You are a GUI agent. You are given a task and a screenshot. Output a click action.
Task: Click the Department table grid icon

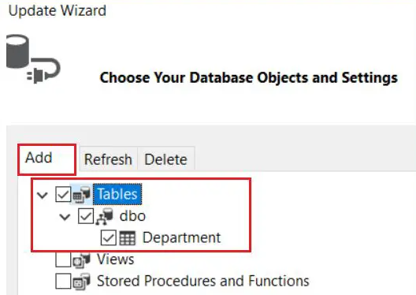(x=128, y=237)
